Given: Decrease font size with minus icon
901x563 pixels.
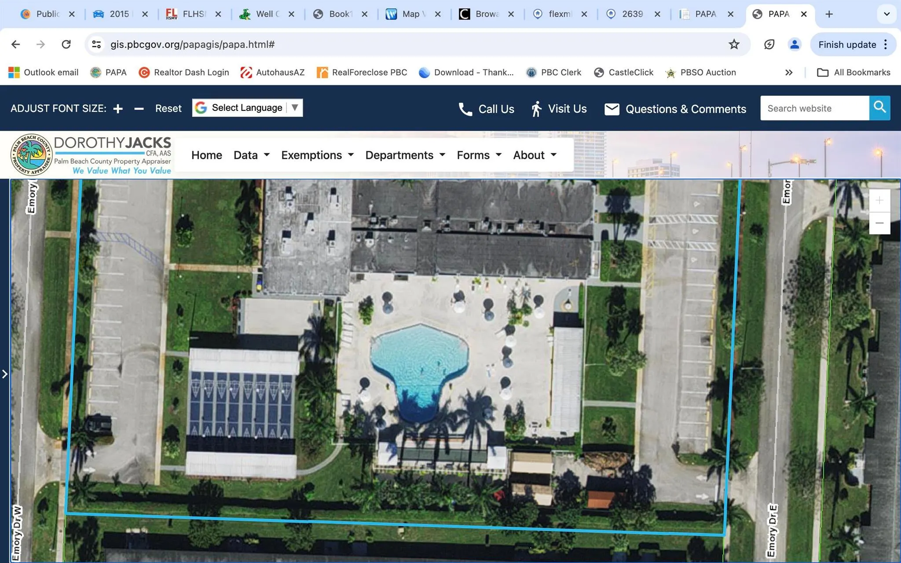Looking at the screenshot, I should point(139,109).
